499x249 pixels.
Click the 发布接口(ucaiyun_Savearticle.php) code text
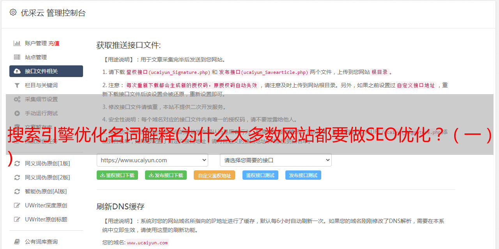(x=264, y=72)
